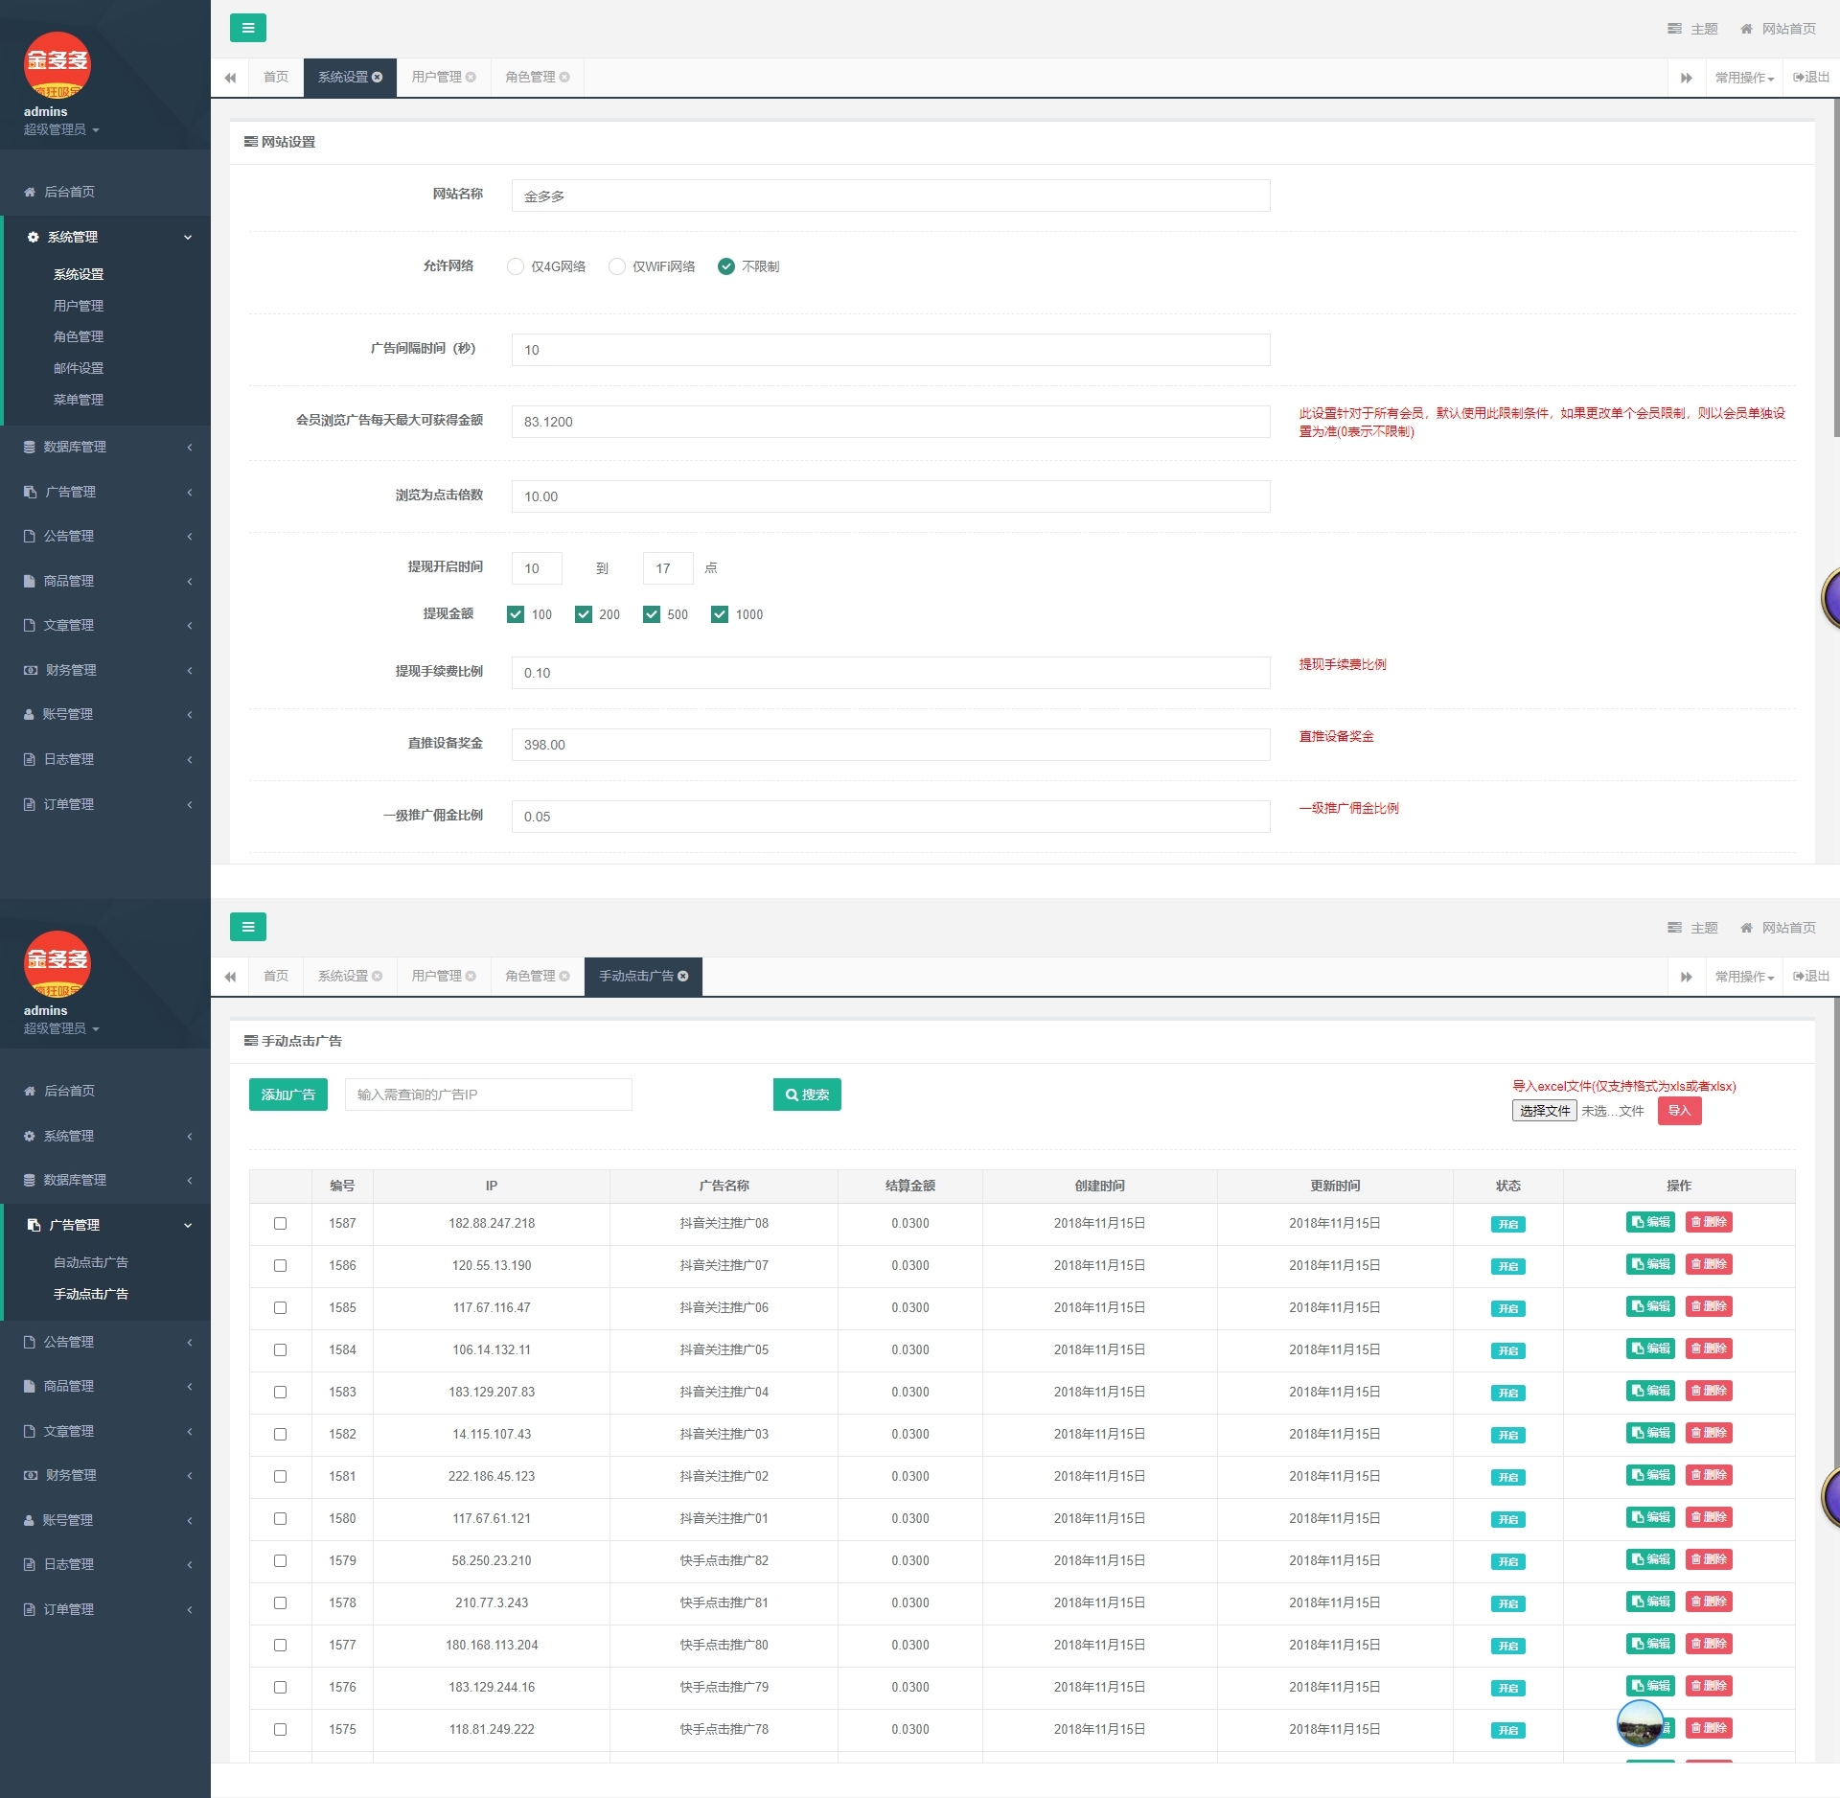1840x1798 pixels.
Task: Select 不限制 network radio option
Action: (726, 266)
